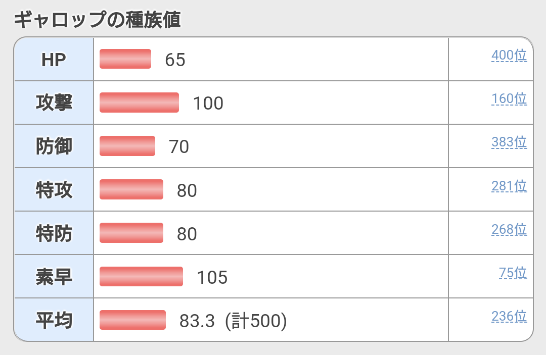Open the HP 400位 ranking link

509,55
